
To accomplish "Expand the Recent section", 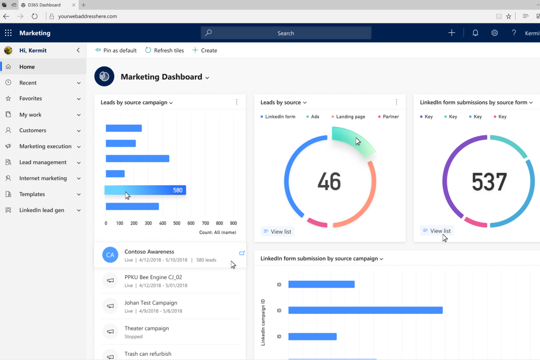I will point(79,83).
